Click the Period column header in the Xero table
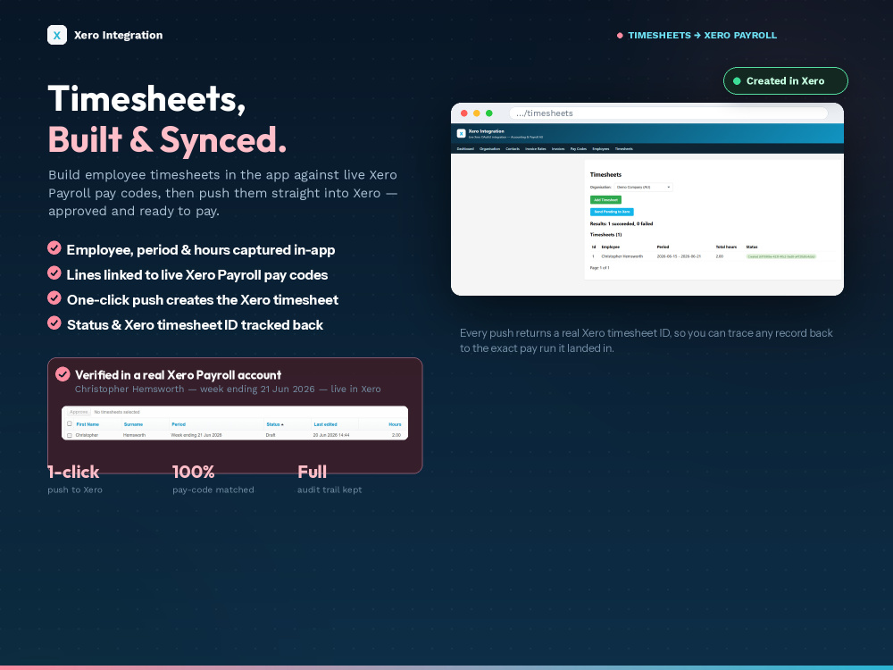 point(179,424)
